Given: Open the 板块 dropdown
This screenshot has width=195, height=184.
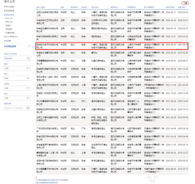Looking at the screenshot, I should (x=17, y=68).
